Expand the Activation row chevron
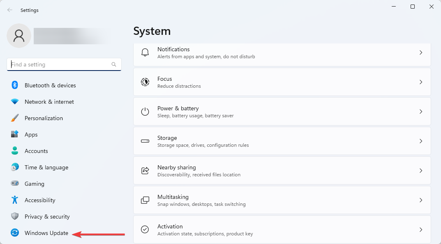Image resolution: width=441 pixels, height=244 pixels. [421, 229]
